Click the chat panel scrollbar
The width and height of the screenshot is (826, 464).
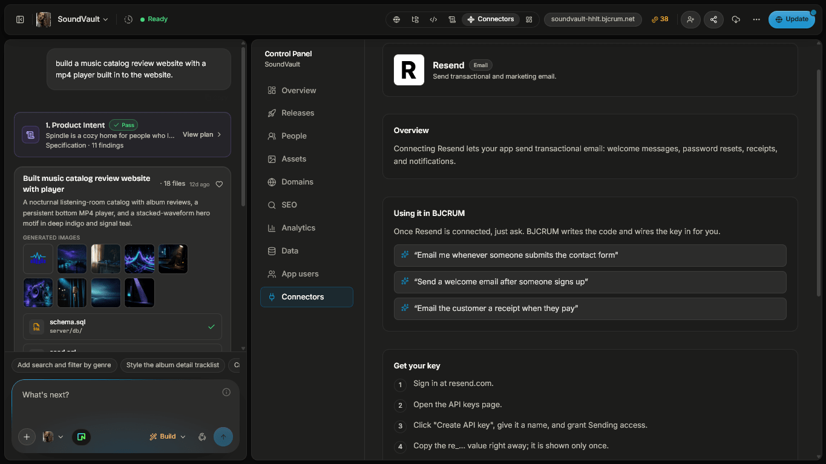pos(243,127)
